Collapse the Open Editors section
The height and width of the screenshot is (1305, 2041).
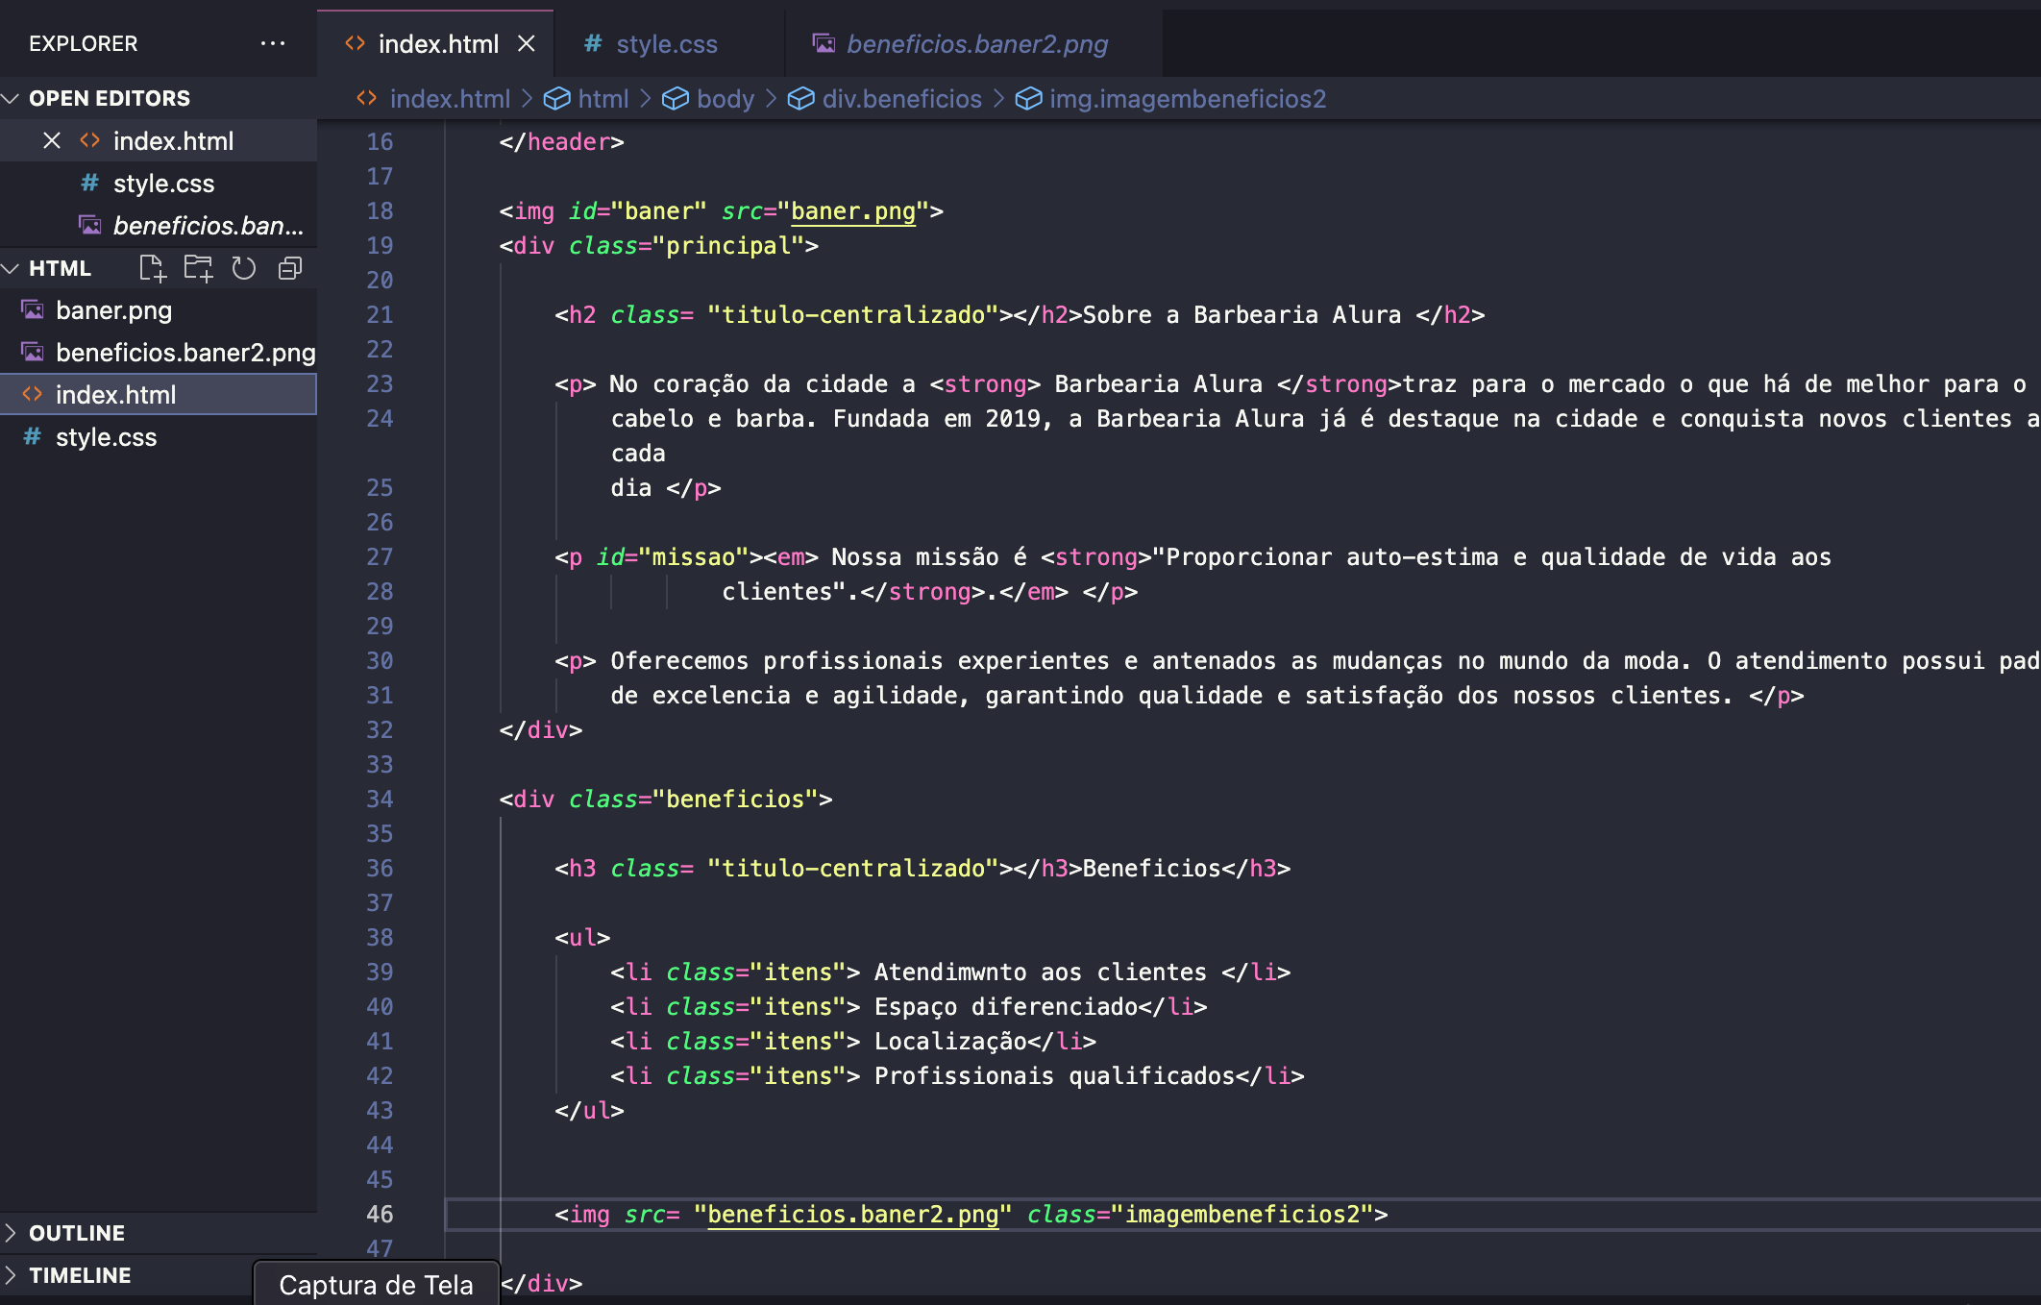click(12, 98)
